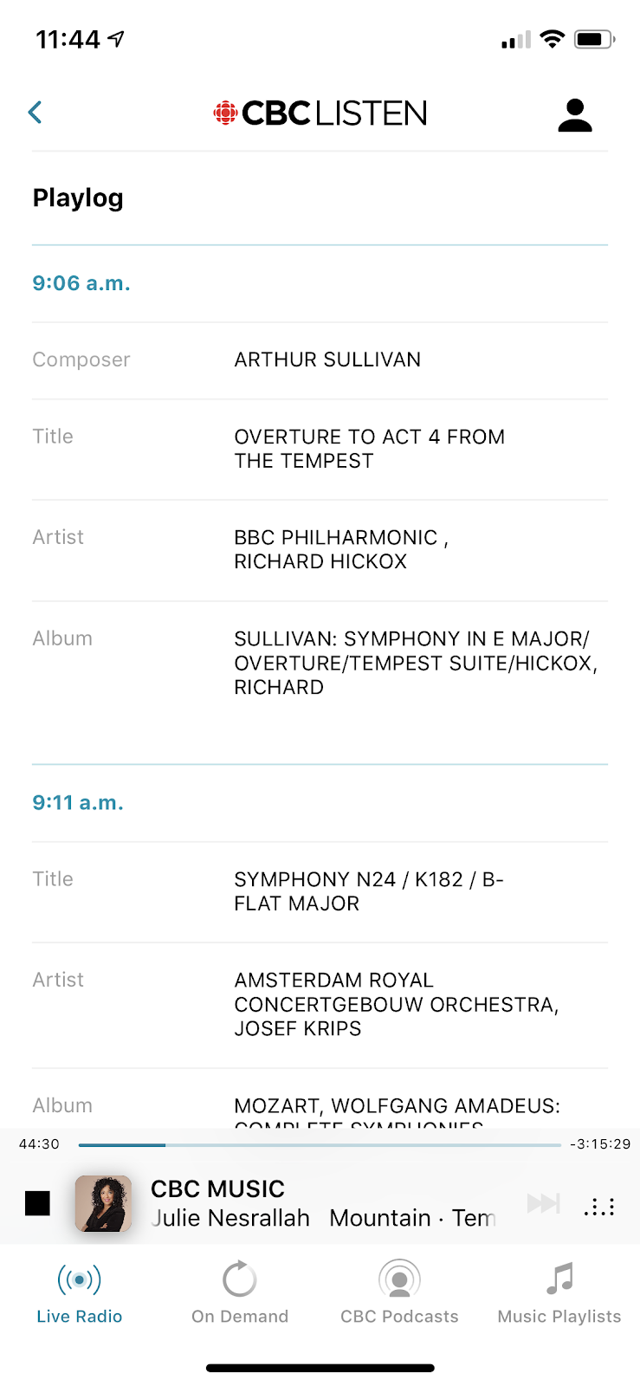Open the Julie Nesrallah show thumbnail
Image resolution: width=640 pixels, height=1386 pixels.
(103, 1203)
